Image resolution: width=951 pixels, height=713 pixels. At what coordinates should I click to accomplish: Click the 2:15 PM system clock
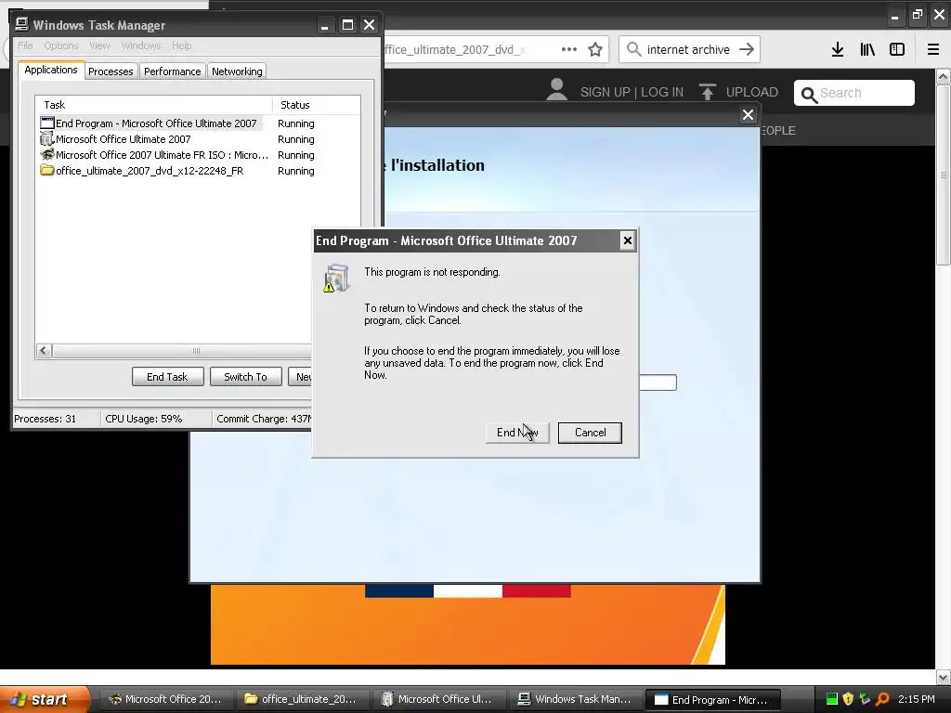click(x=917, y=699)
